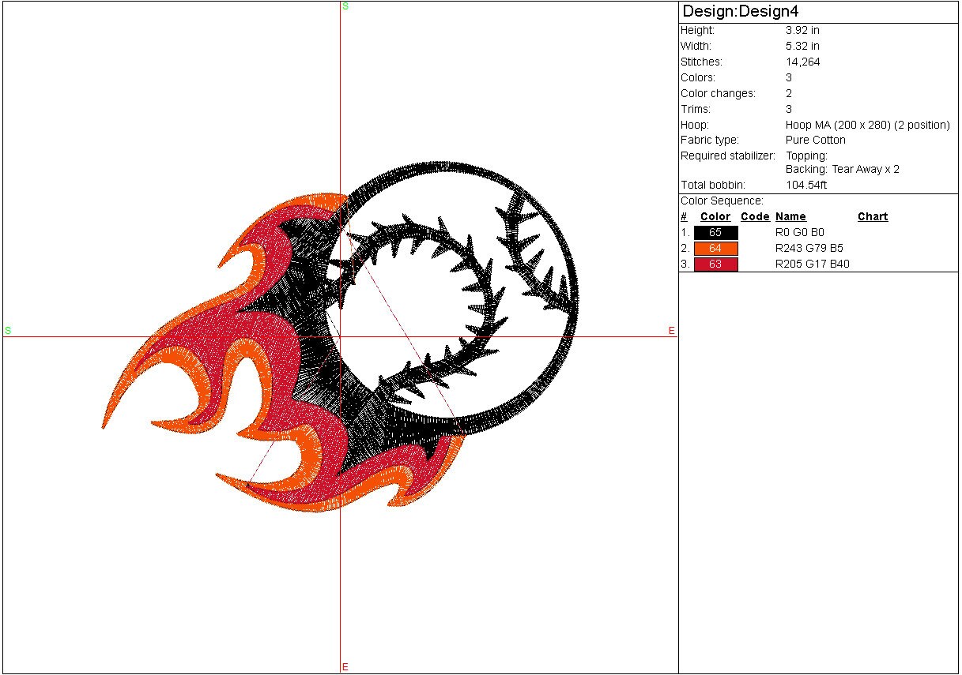Click the green S marker on left edge
The width and height of the screenshot is (962, 675).
[x=8, y=330]
